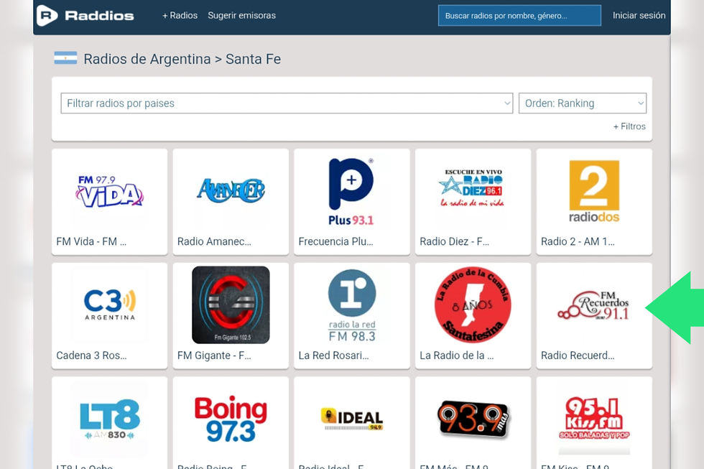Open Radio Amanec... station title

pos(214,241)
